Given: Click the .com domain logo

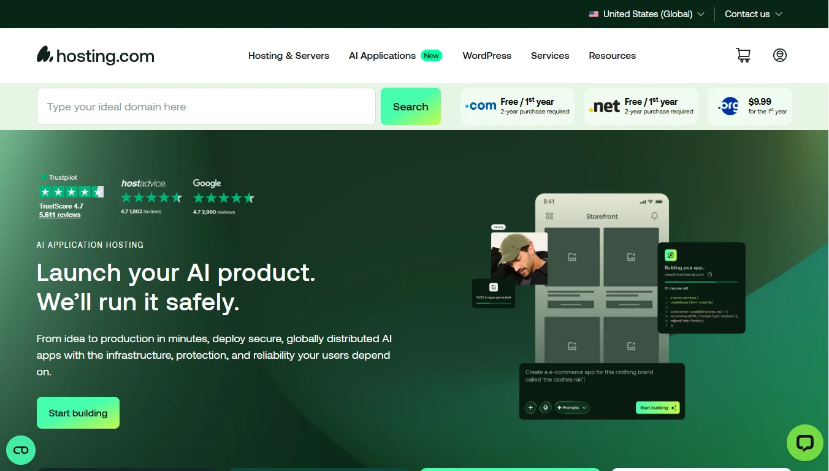Looking at the screenshot, I should (x=481, y=106).
